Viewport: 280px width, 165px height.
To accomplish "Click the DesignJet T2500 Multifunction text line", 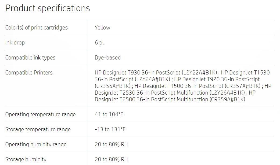I will 170,99.
